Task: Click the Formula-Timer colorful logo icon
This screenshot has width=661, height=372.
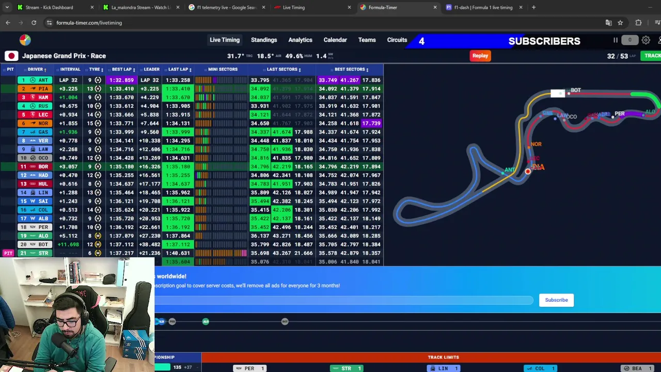Action: [25, 40]
